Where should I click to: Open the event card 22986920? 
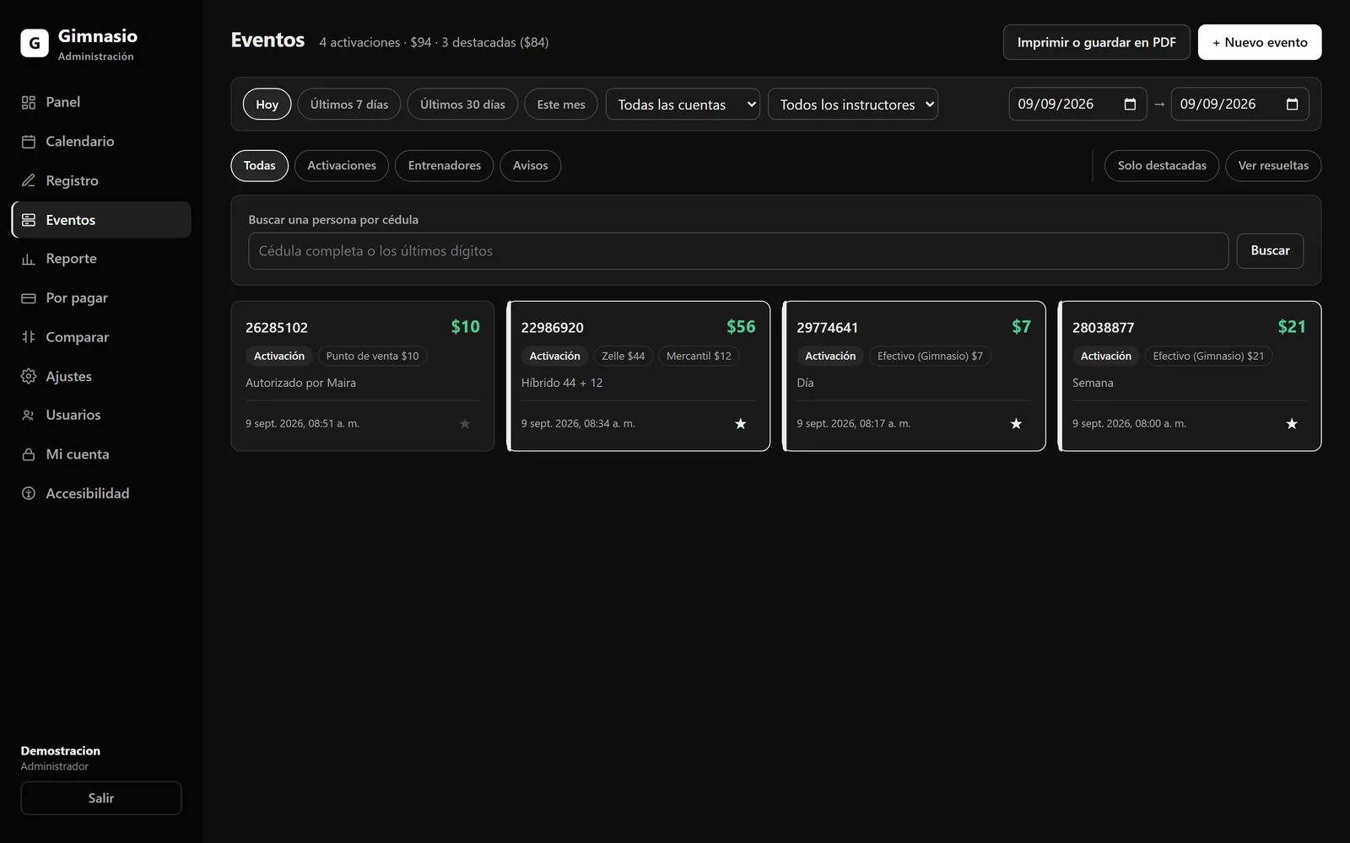[x=639, y=376]
